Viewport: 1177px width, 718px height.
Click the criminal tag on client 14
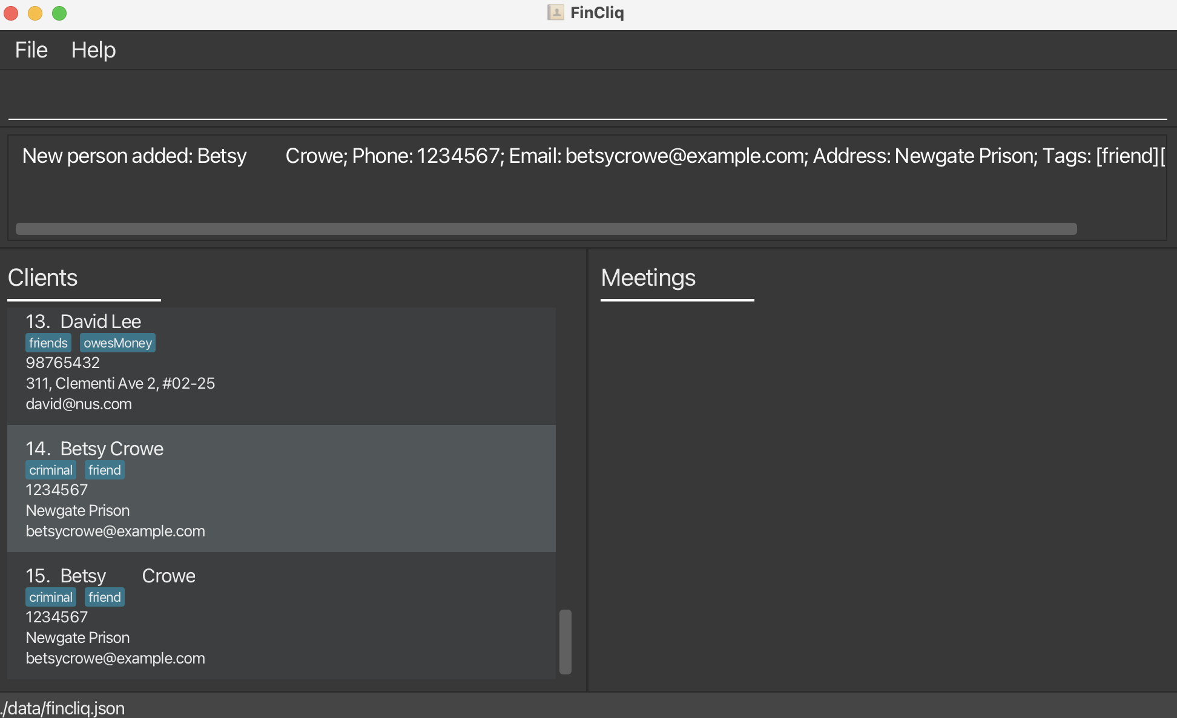pos(51,470)
